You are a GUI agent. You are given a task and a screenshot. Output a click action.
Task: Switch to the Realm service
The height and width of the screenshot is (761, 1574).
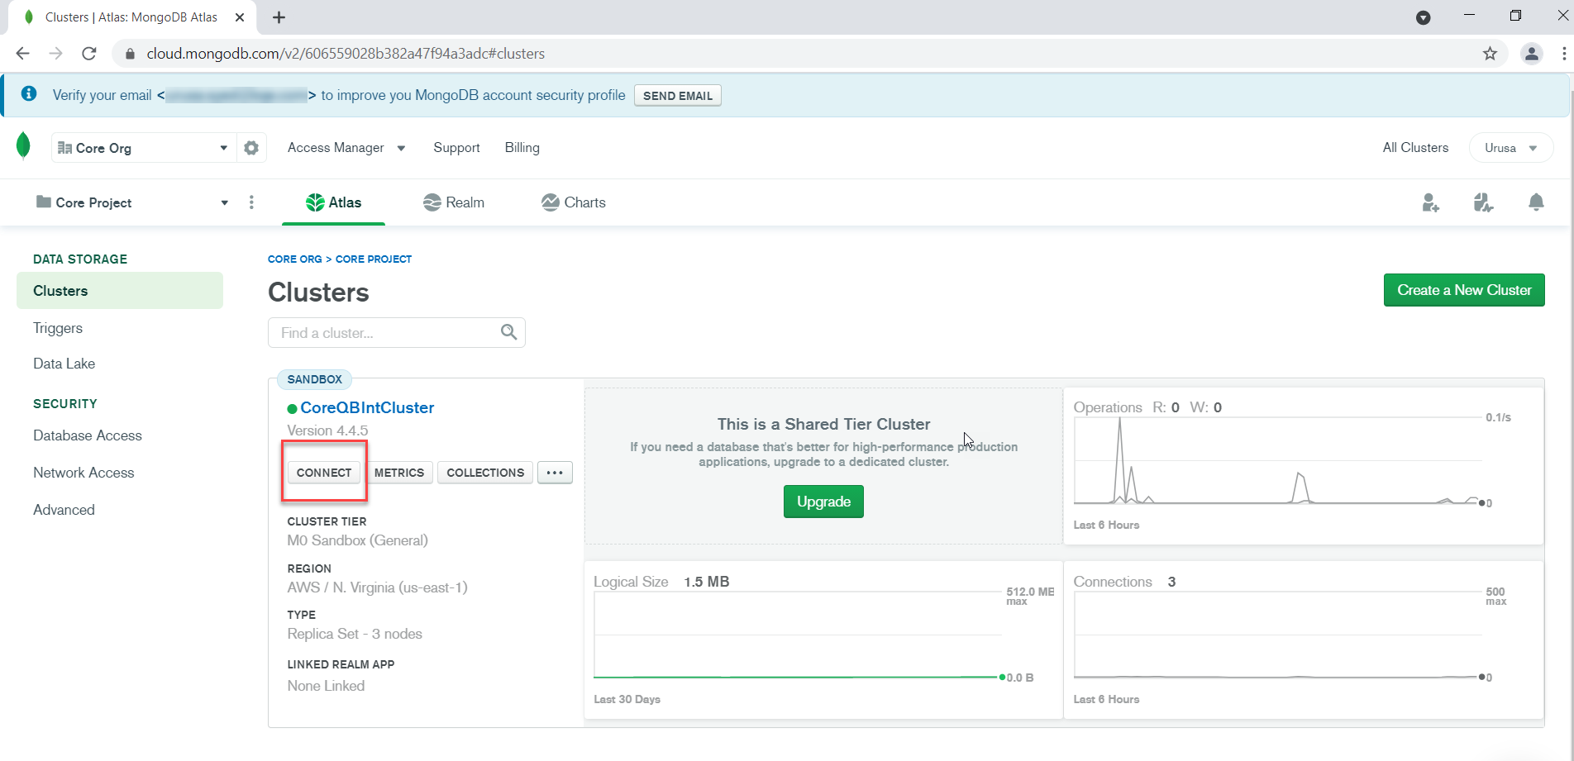[x=453, y=202]
